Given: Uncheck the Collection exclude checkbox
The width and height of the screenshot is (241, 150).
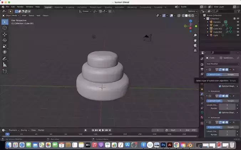Looking at the screenshot, I should [235, 18].
